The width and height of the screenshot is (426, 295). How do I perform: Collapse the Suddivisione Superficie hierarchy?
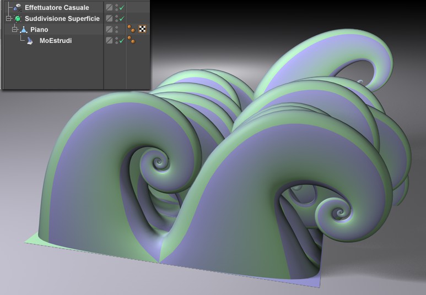point(8,19)
